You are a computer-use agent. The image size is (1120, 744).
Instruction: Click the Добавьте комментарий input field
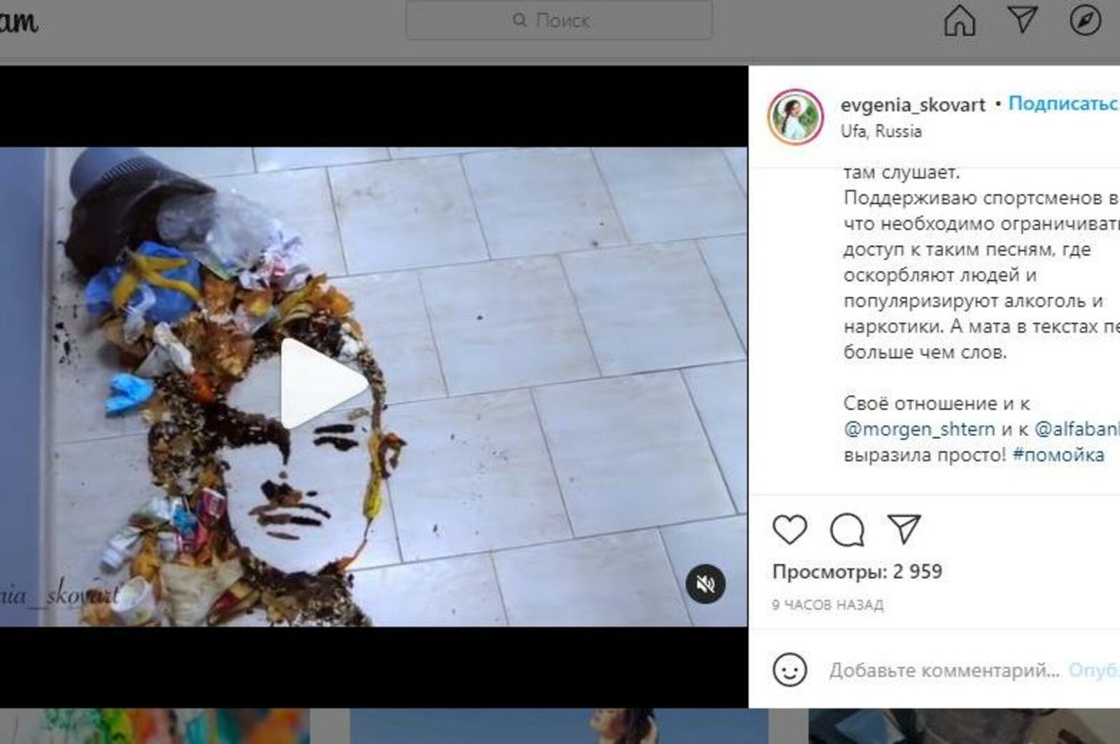(944, 671)
